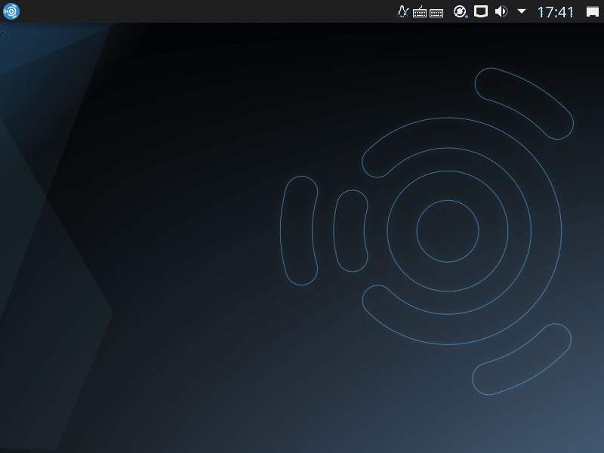The width and height of the screenshot is (604, 453).
Task: Click the penguin tray icon
Action: tap(403, 11)
